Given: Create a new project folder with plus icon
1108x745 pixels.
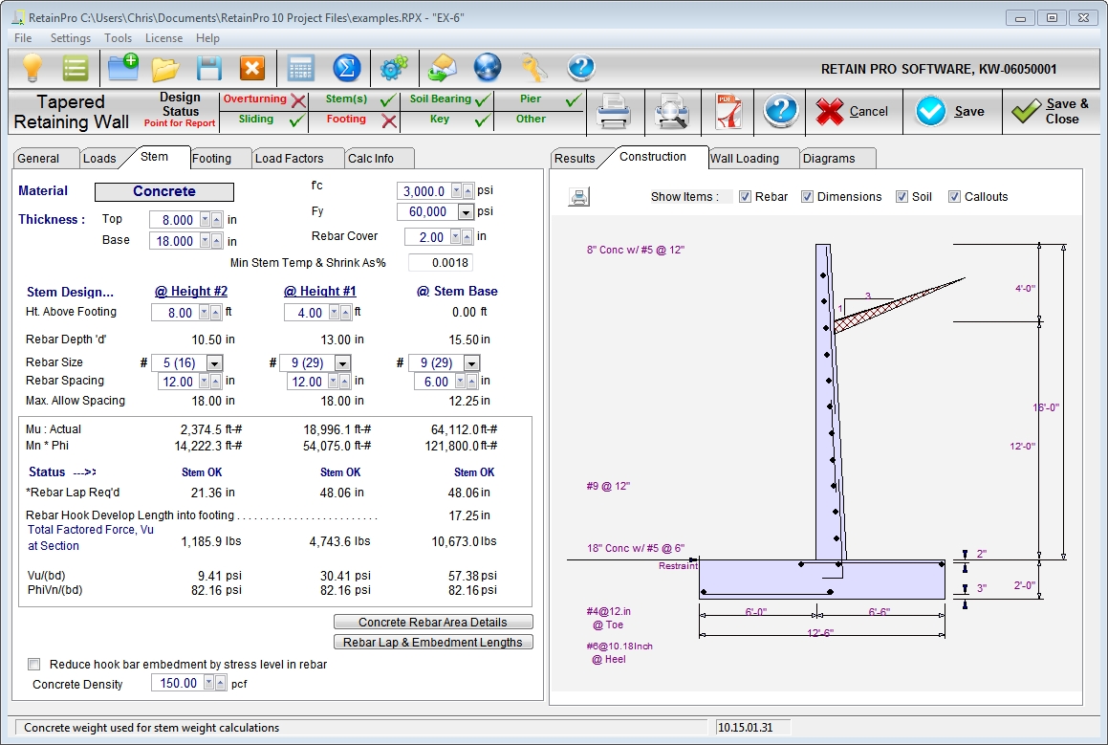Looking at the screenshot, I should 123,69.
